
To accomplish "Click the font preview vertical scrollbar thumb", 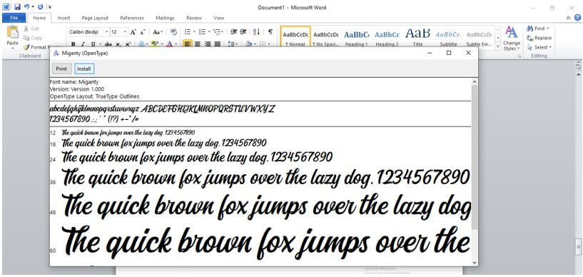I will click(475, 157).
